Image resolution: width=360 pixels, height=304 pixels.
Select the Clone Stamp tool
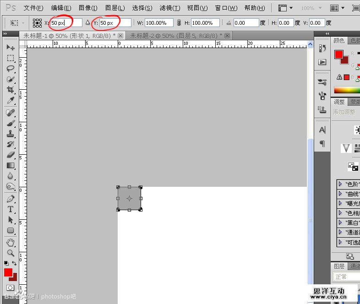tap(10, 134)
